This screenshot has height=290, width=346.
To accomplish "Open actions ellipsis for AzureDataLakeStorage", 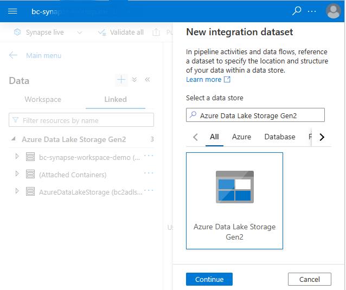I will tap(149, 190).
